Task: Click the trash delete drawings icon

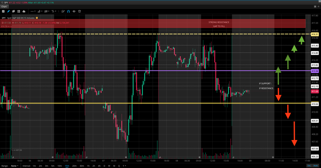Action: pyautogui.click(x=79, y=11)
